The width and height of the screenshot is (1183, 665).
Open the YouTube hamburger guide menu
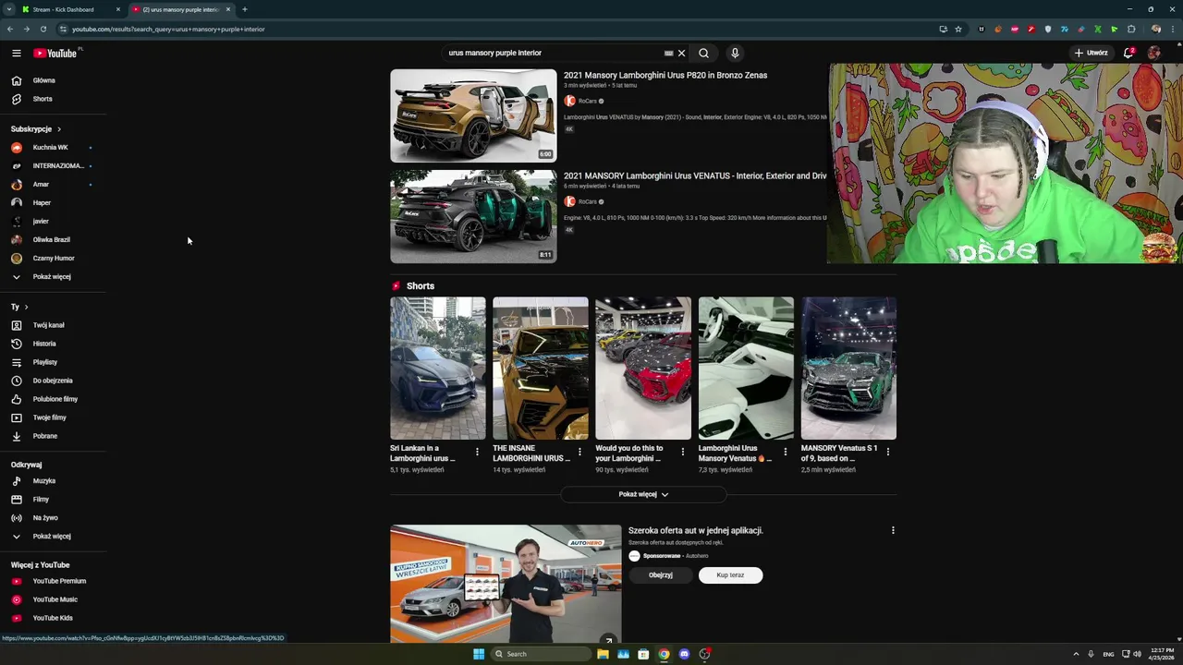[16, 53]
